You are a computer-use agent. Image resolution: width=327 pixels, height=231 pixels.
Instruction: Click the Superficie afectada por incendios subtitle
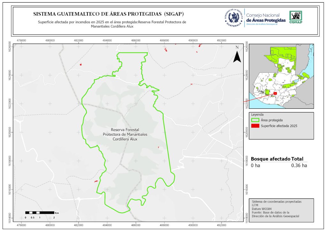coord(112,24)
